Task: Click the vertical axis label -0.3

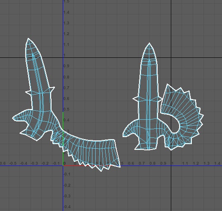Action: click(x=67, y=196)
